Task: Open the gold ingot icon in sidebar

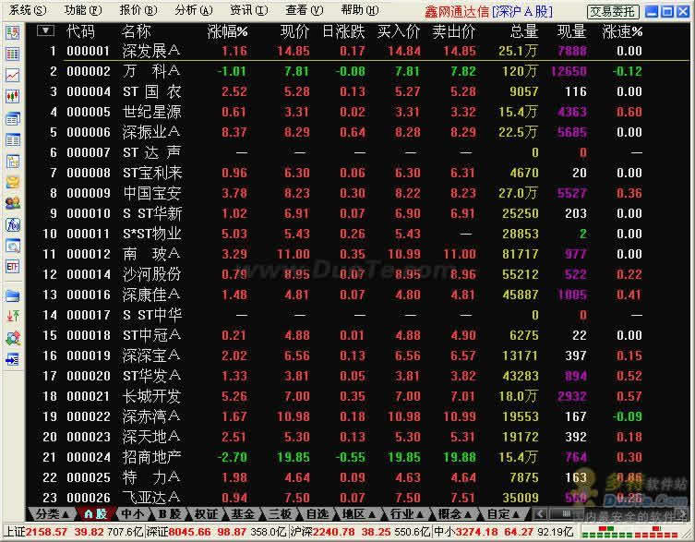Action: pyautogui.click(x=12, y=182)
